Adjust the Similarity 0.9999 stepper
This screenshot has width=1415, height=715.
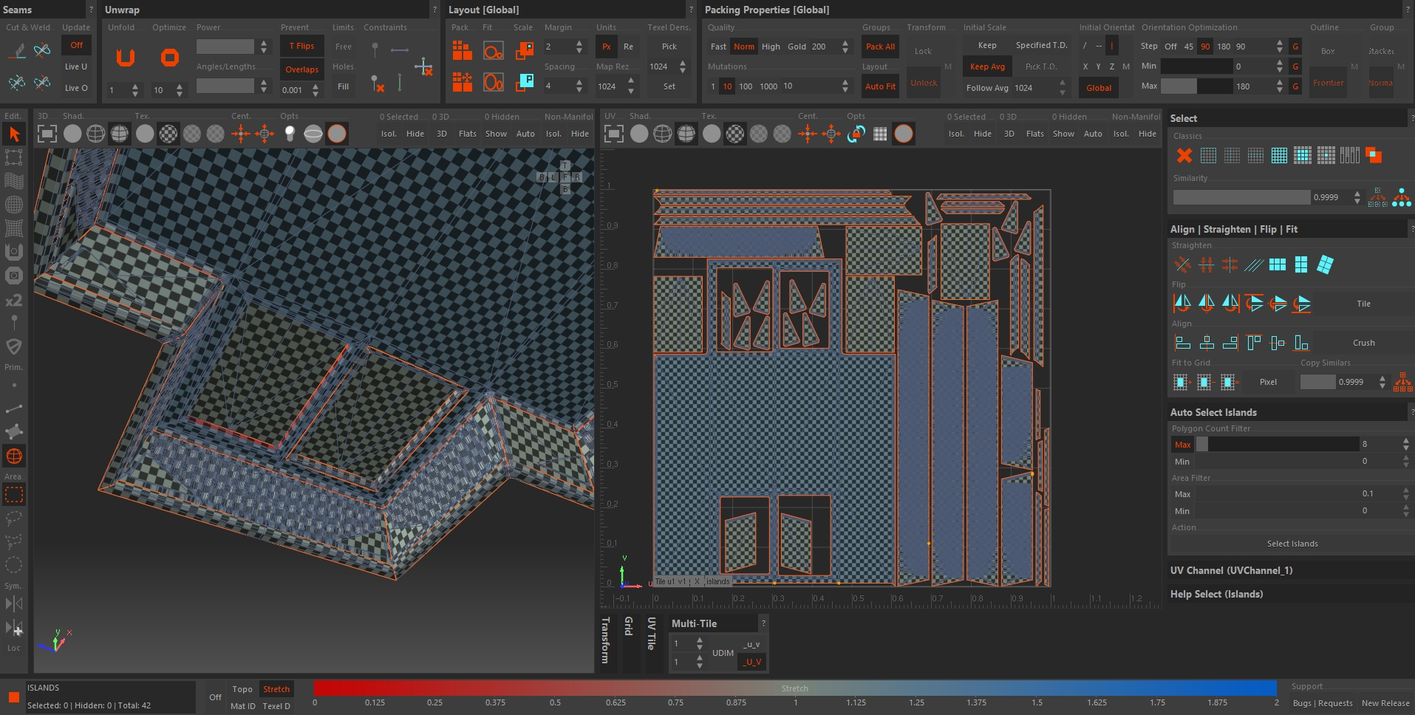[1357, 197]
